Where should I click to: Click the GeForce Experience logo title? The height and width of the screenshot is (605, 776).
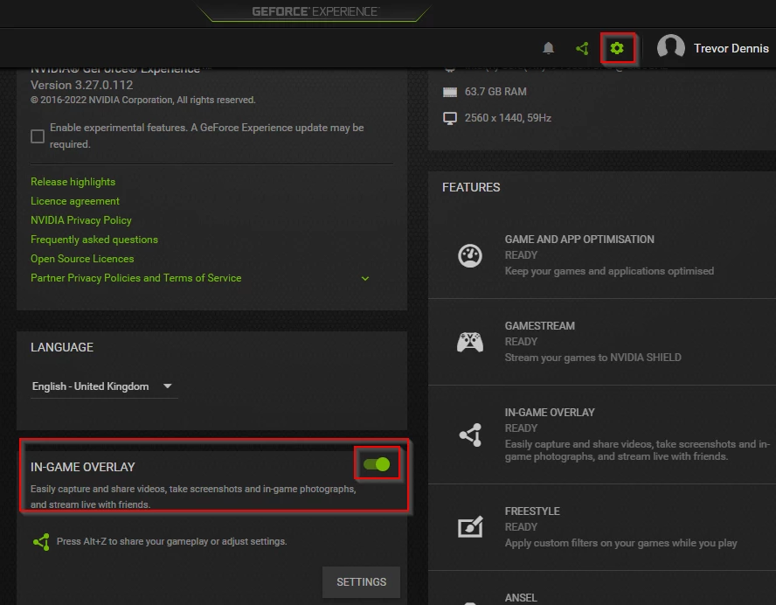click(x=315, y=11)
